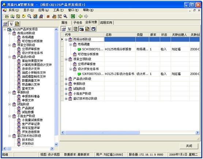Expand 产品设计阶段 node in right grid
203x159 pixels.
tap(66, 79)
